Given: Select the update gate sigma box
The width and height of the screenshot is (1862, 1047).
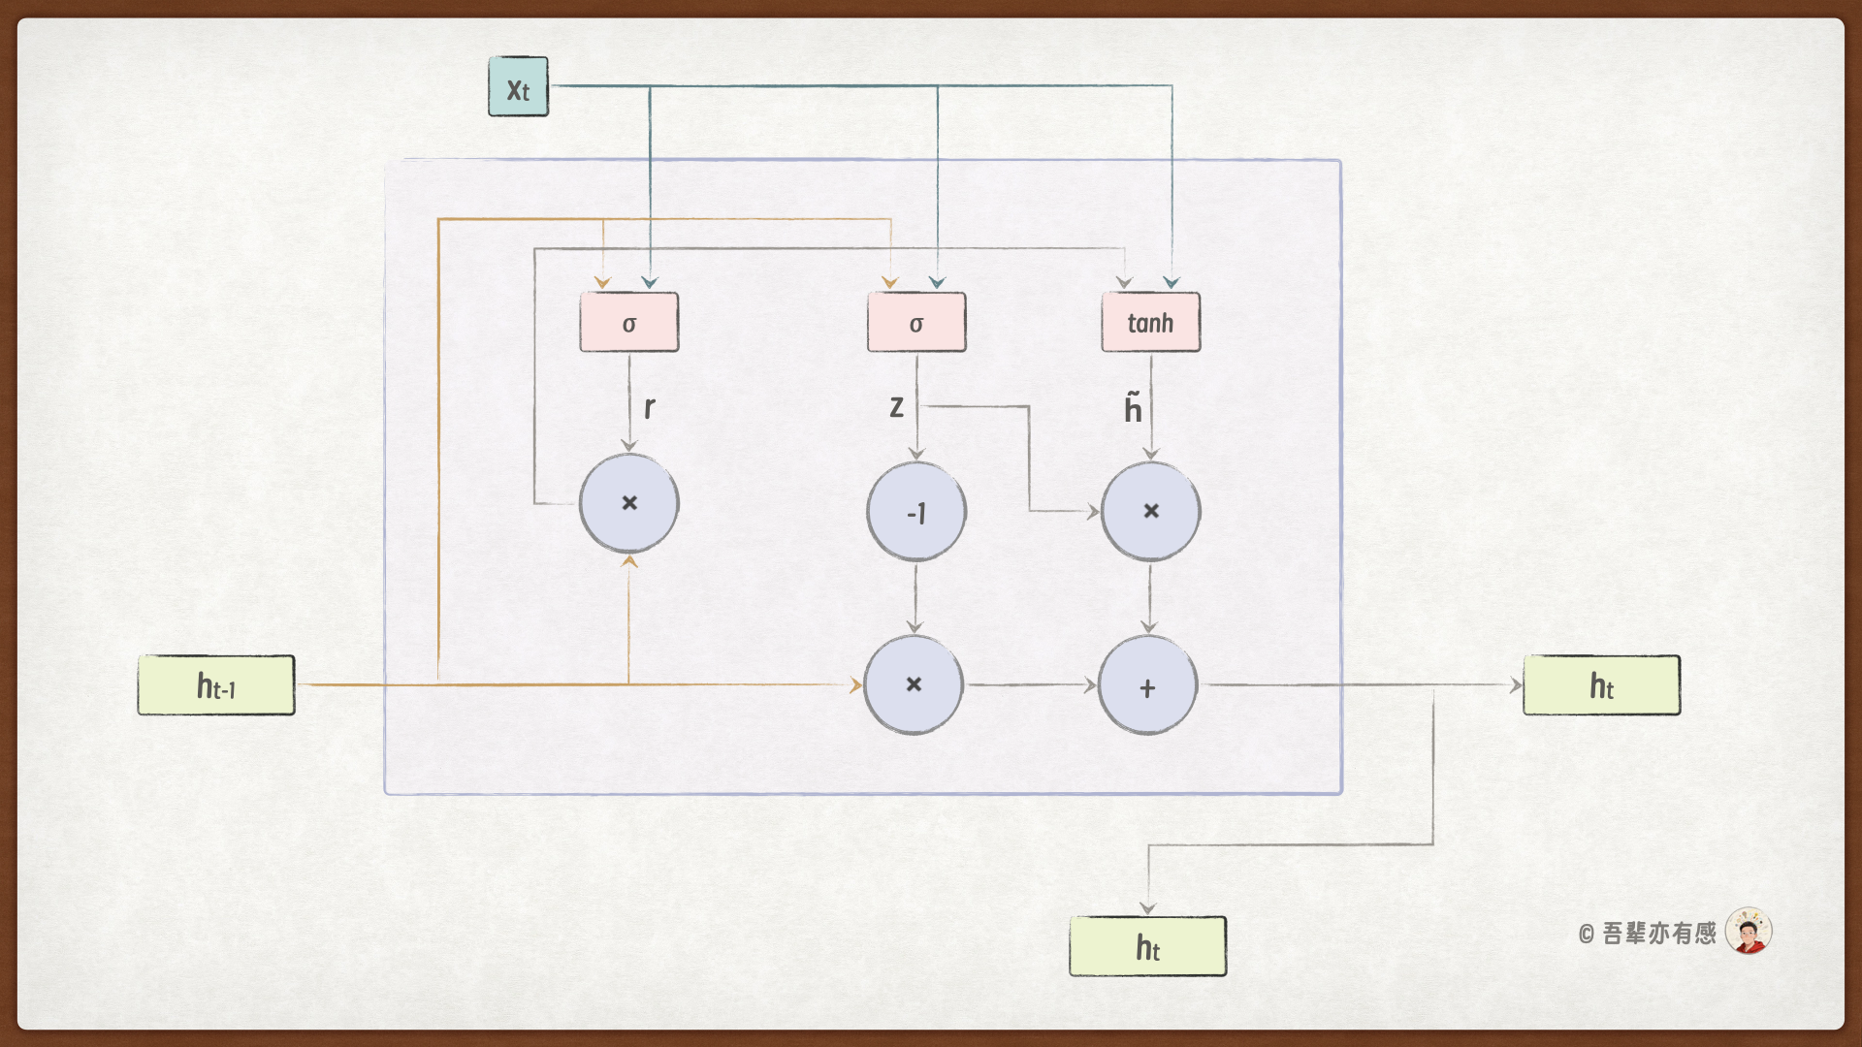Looking at the screenshot, I should tap(916, 322).
